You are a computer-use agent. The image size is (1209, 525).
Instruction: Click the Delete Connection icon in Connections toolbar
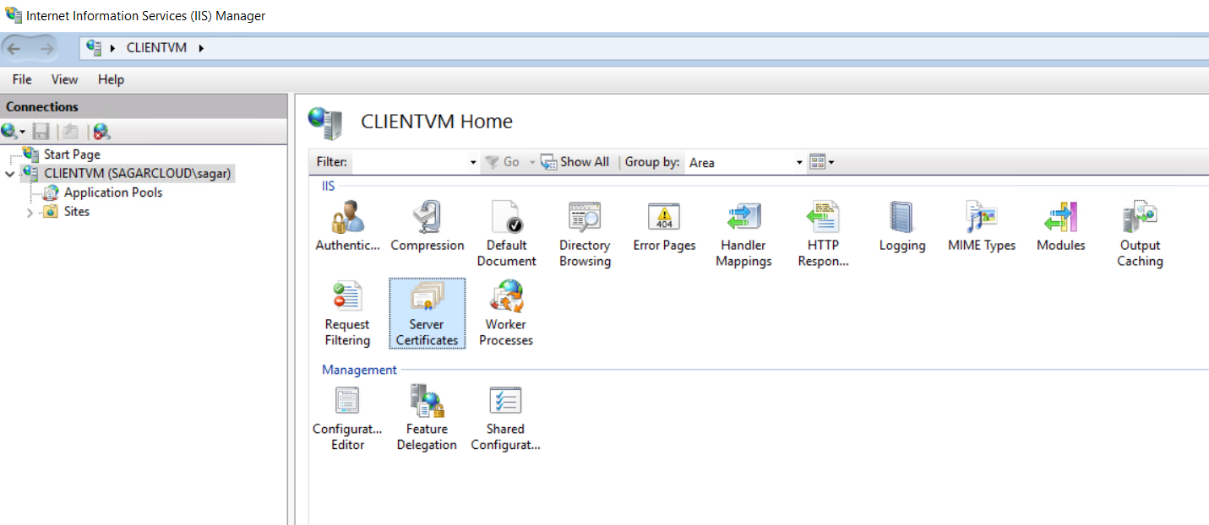click(101, 132)
